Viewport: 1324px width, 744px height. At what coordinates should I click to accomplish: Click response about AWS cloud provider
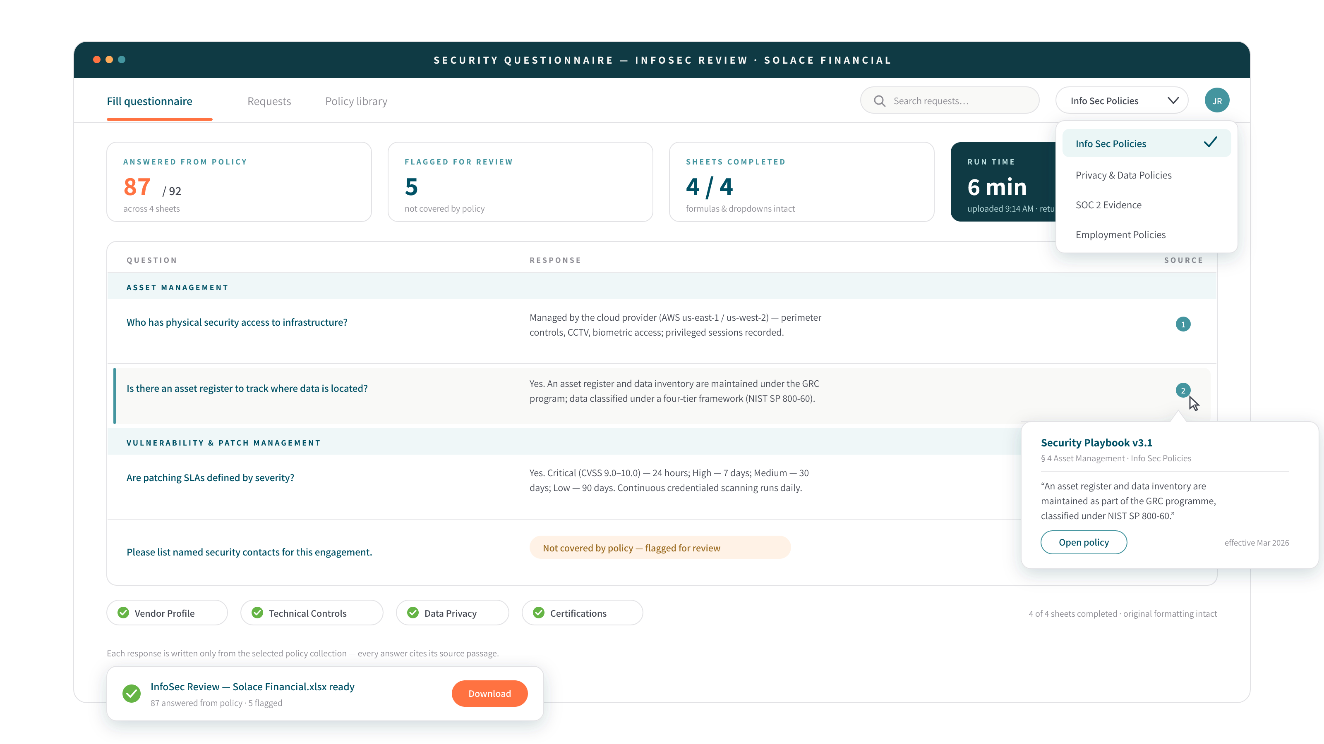pyautogui.click(x=675, y=325)
